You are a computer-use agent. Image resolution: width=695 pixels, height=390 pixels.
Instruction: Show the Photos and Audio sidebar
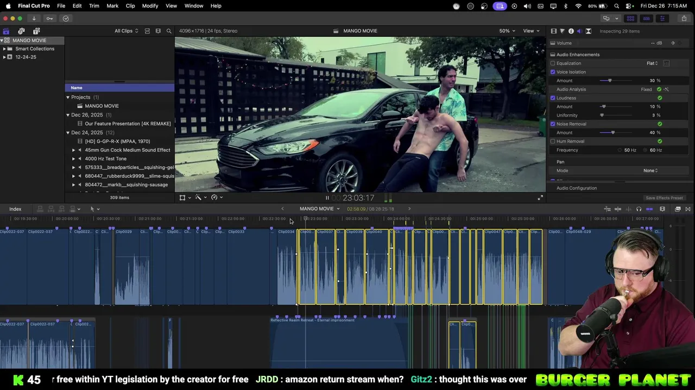pos(21,31)
